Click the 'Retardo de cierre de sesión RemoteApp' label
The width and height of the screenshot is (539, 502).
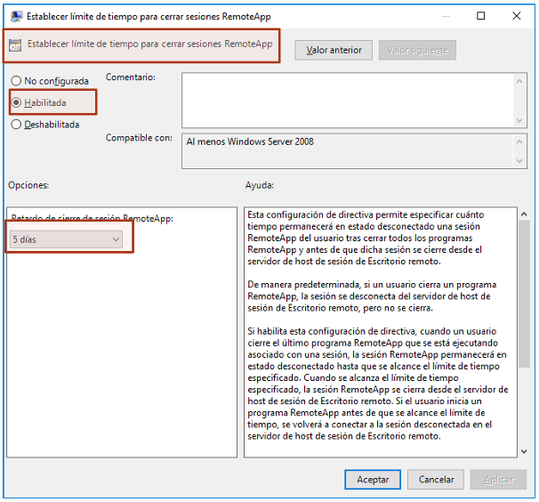93,218
